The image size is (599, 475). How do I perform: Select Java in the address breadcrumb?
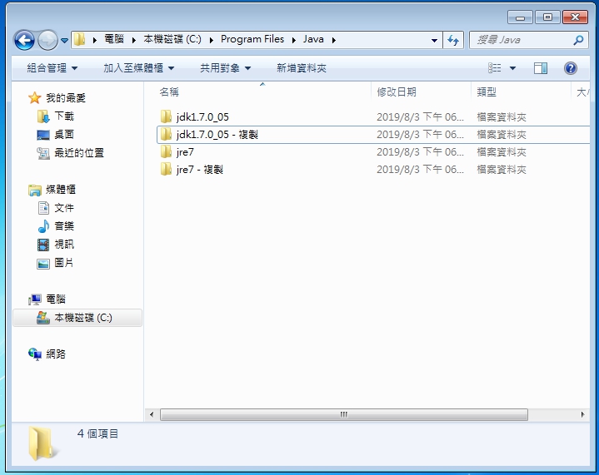pyautogui.click(x=313, y=39)
